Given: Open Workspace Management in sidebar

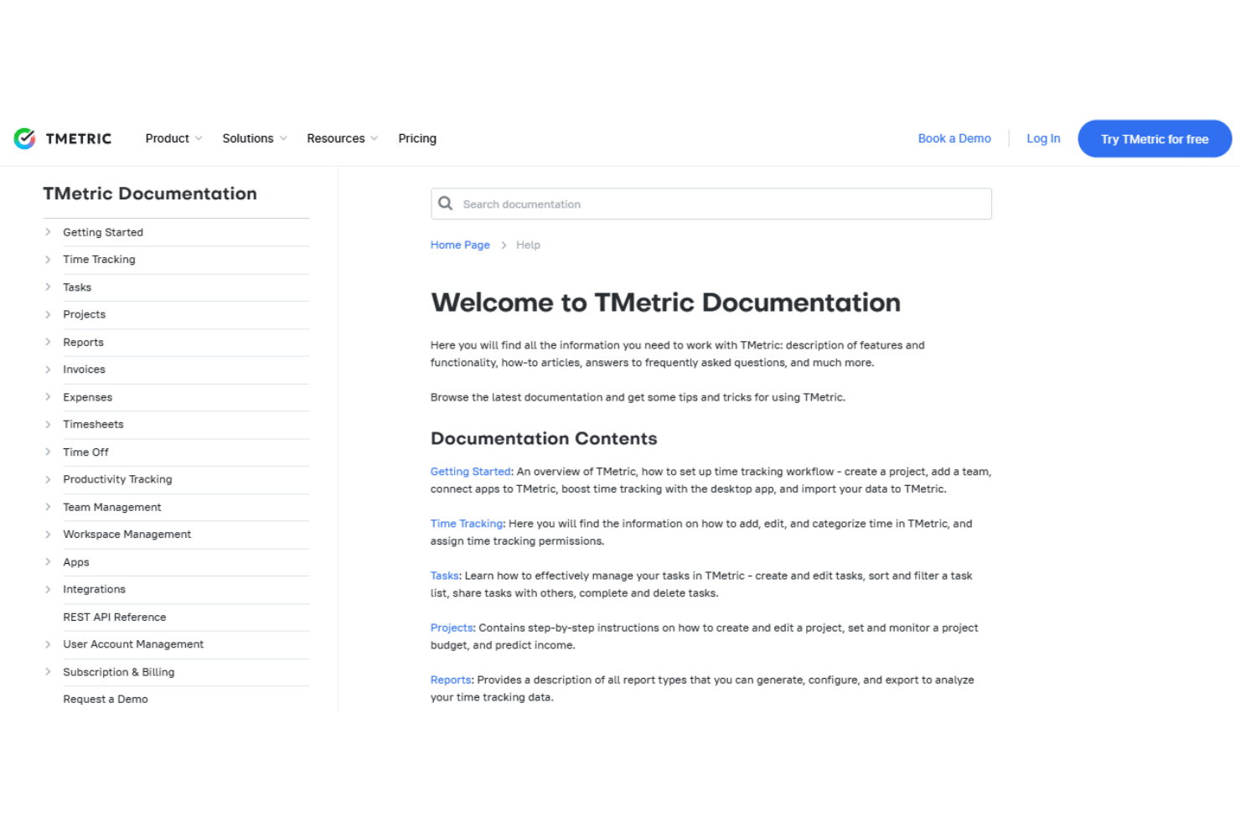Looking at the screenshot, I should click(x=127, y=534).
